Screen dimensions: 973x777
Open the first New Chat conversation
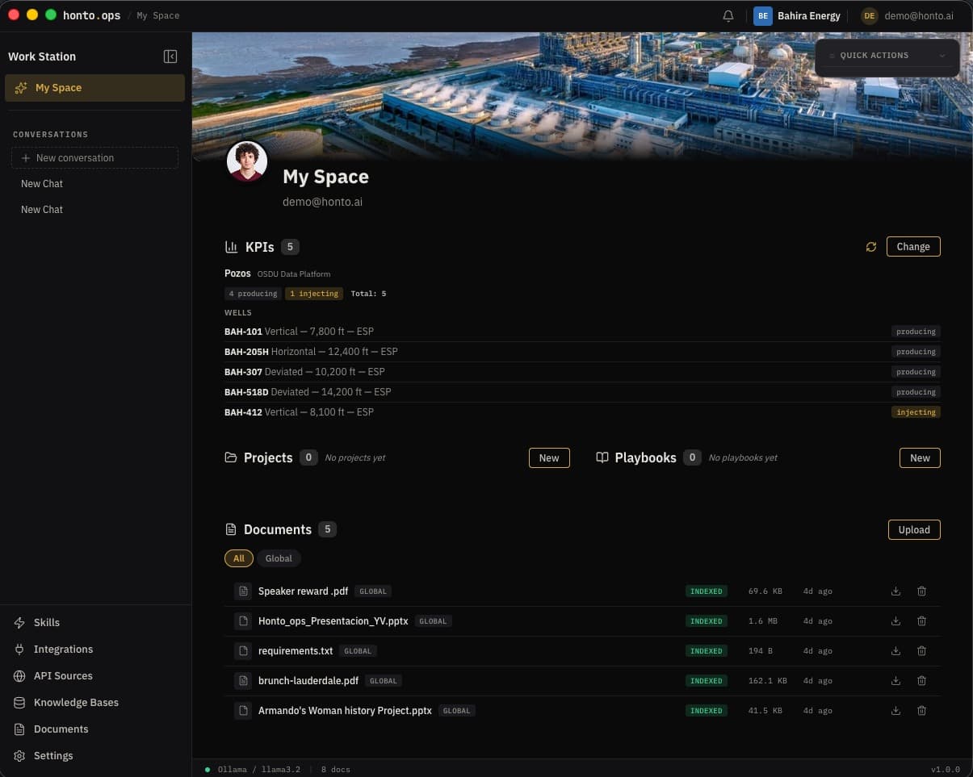pos(41,183)
